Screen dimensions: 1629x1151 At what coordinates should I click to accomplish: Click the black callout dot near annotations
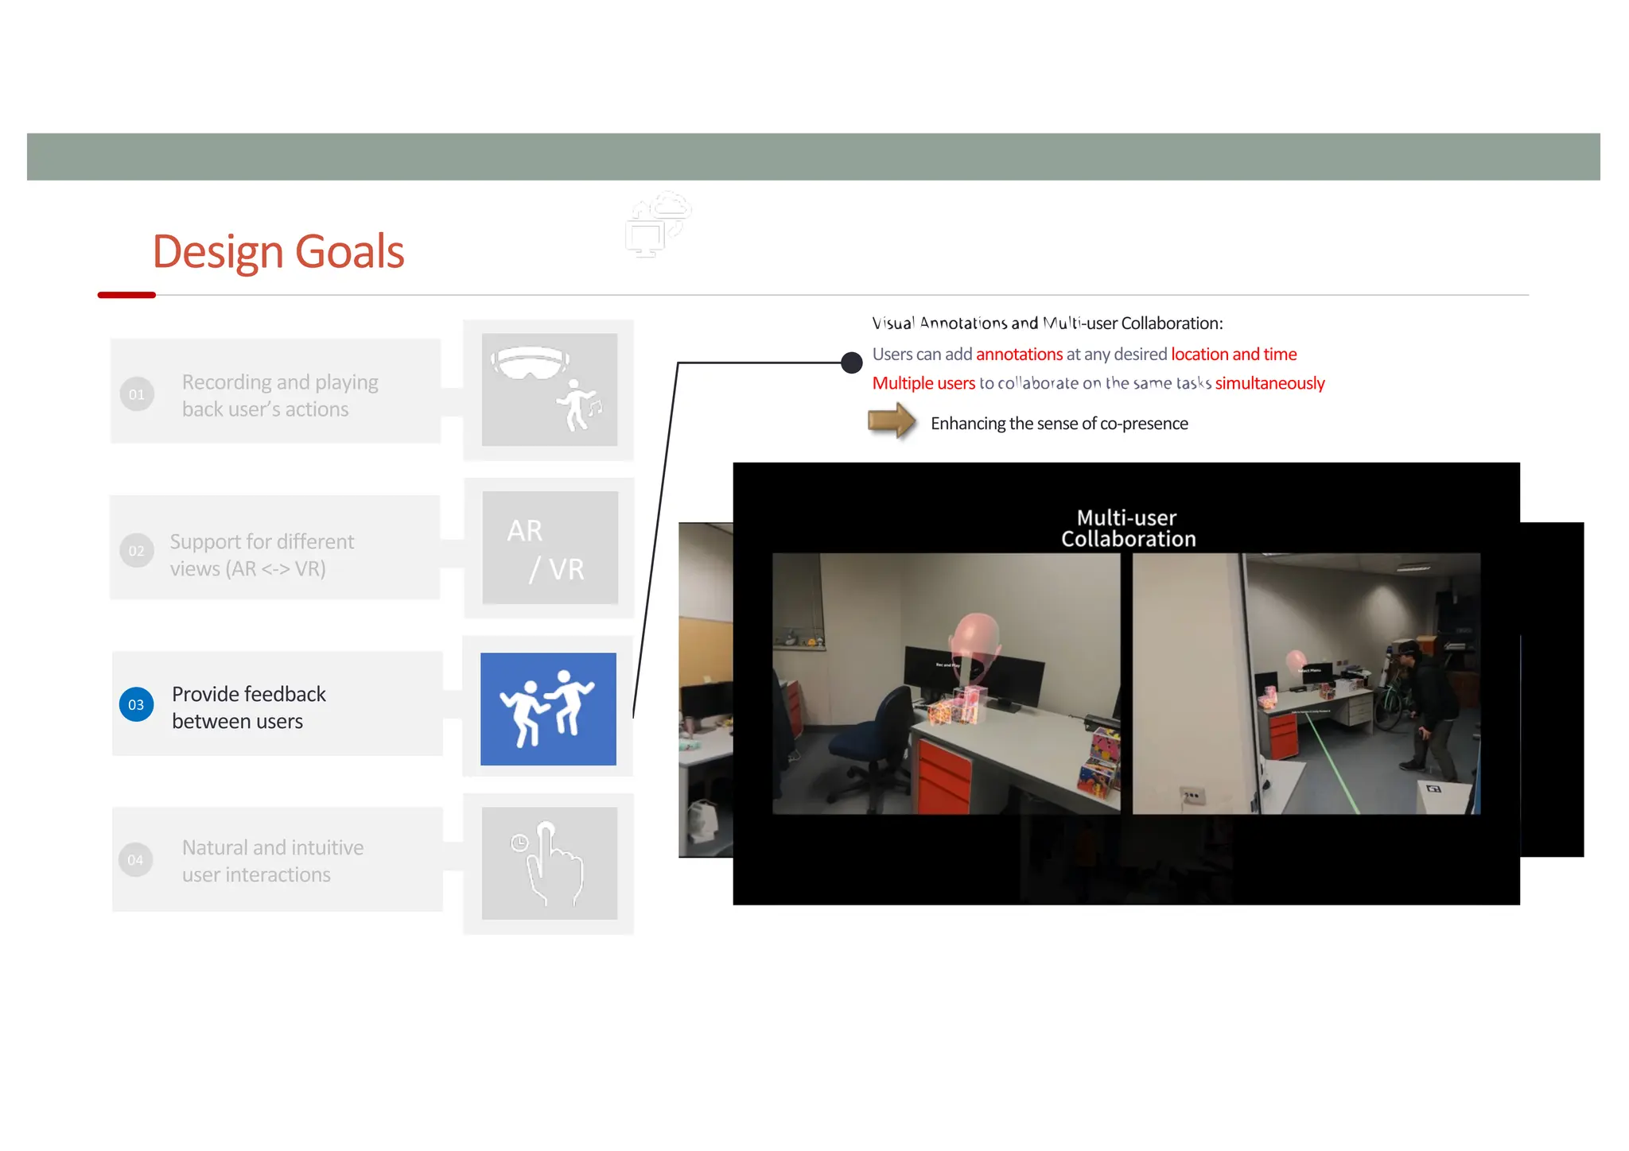coord(852,362)
